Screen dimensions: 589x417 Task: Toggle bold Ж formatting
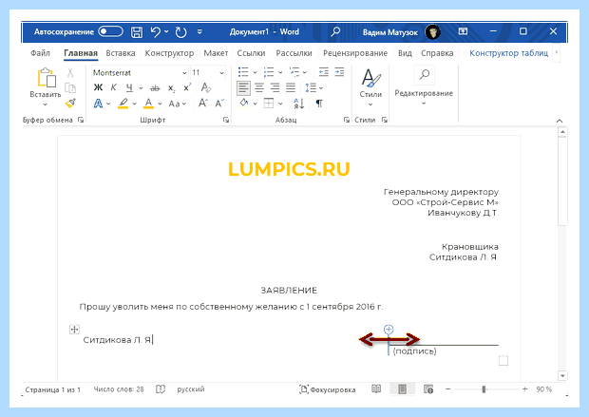coord(98,87)
